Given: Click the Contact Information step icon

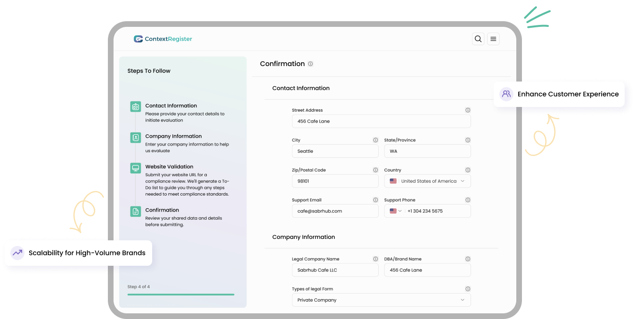Looking at the screenshot, I should [x=136, y=107].
